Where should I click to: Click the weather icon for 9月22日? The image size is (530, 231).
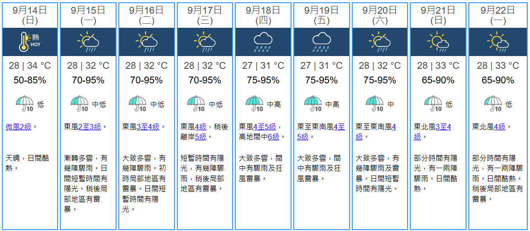click(497, 42)
